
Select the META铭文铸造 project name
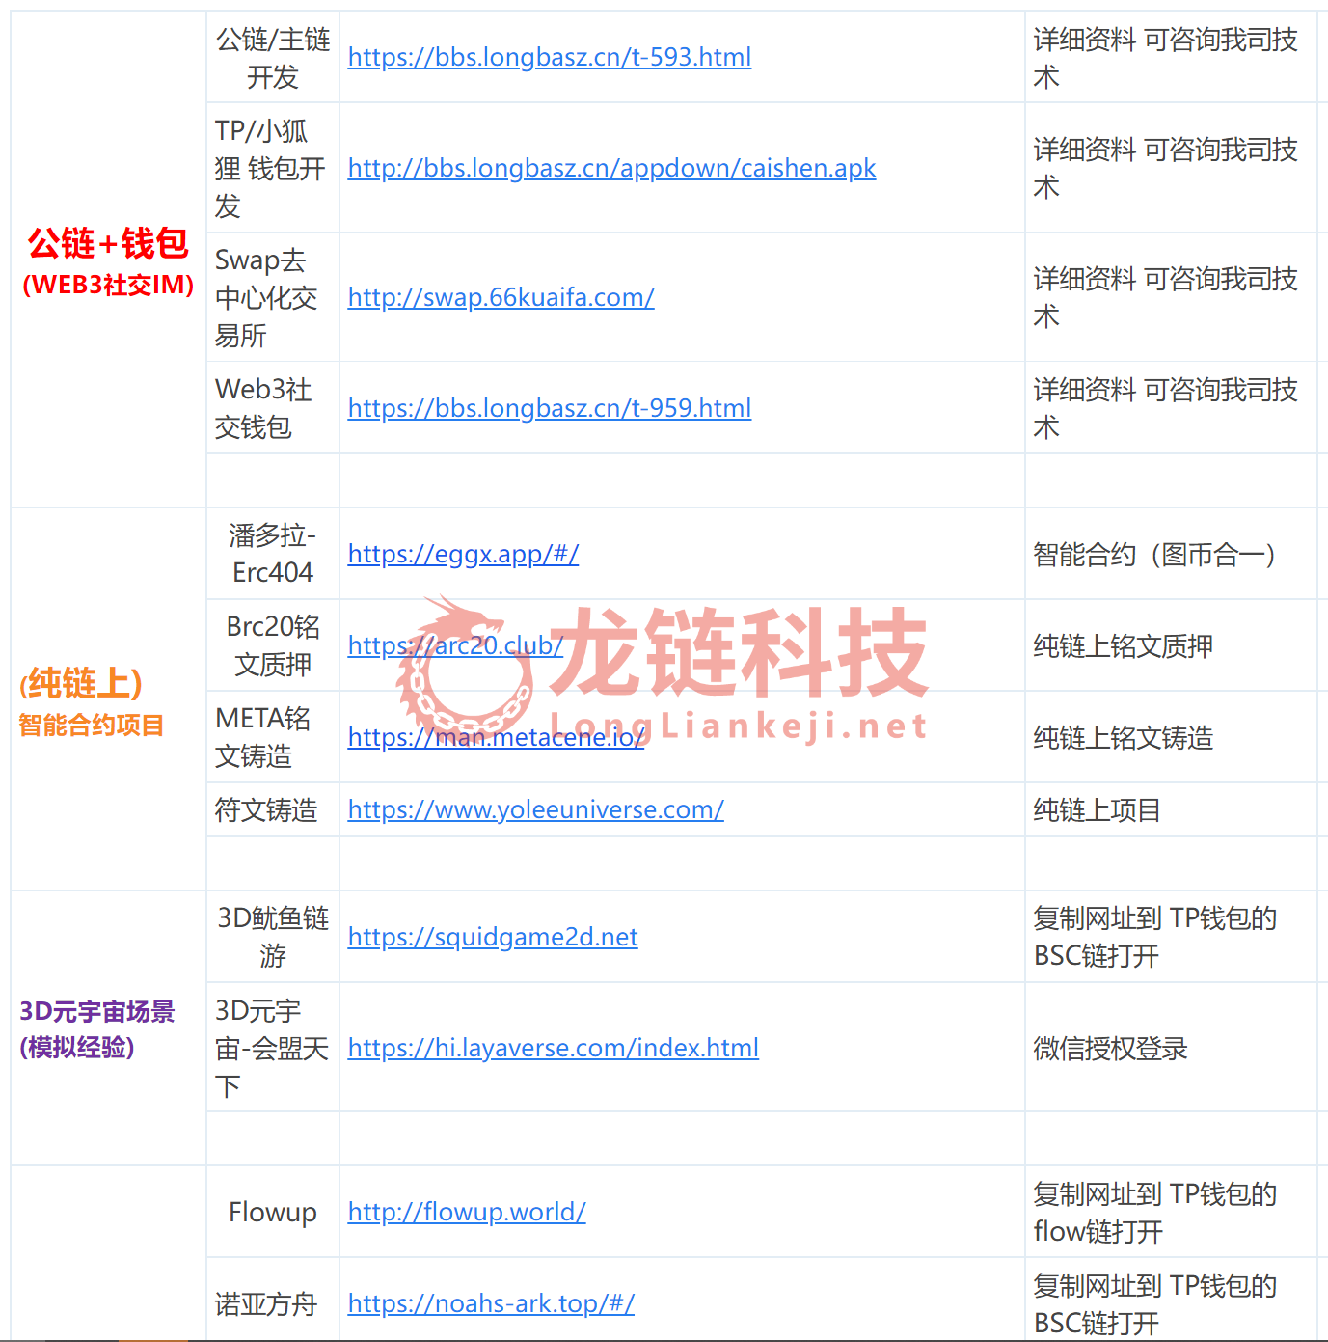pos(262,737)
